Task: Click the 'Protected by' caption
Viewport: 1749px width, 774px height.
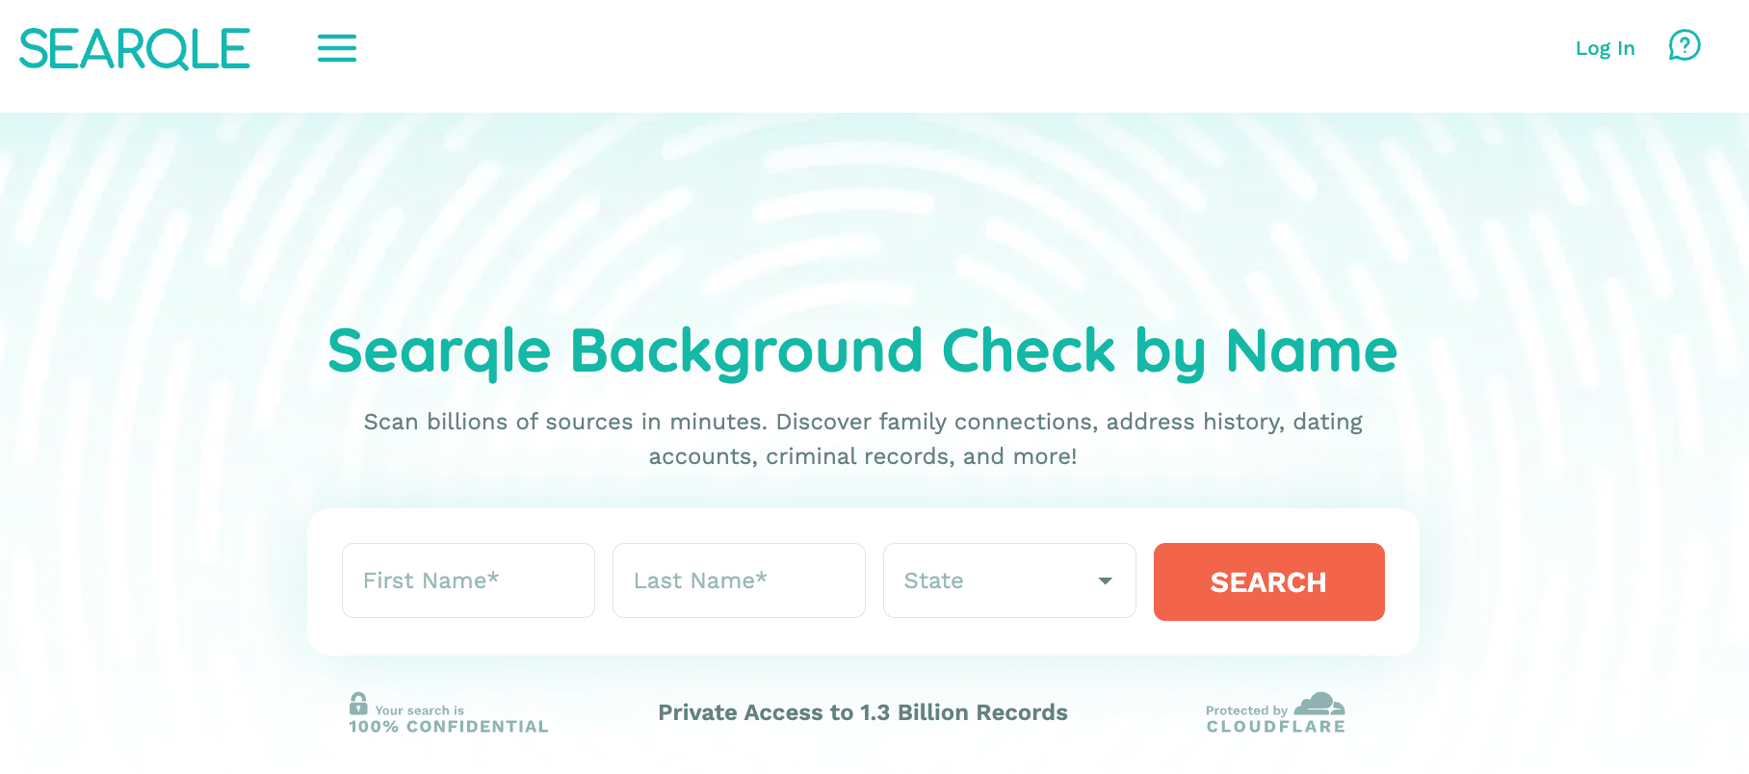Action: [x=1246, y=710]
